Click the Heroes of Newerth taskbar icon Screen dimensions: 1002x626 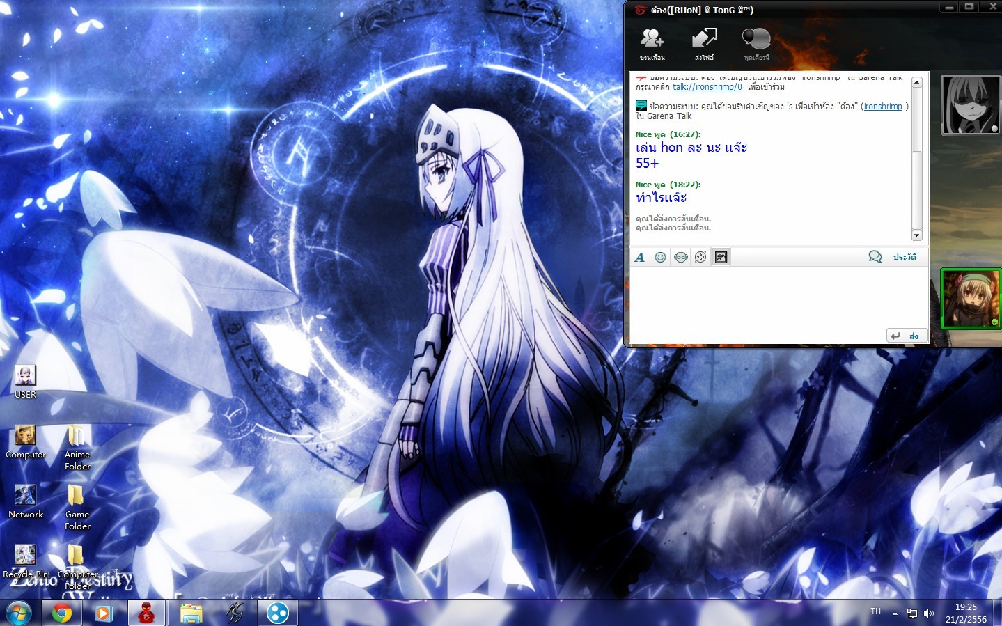click(234, 613)
